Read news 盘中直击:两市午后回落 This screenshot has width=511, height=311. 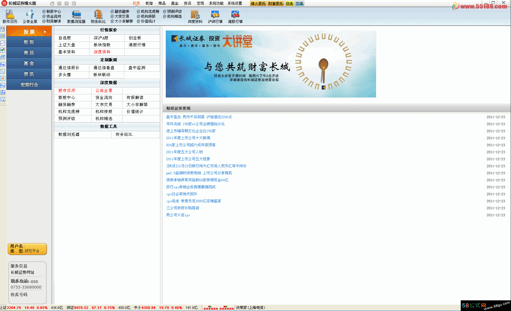pos(199,117)
